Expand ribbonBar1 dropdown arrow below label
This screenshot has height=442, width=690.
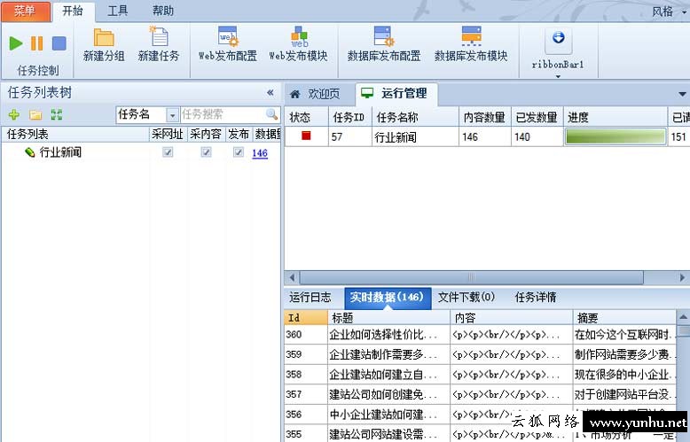pos(558,76)
